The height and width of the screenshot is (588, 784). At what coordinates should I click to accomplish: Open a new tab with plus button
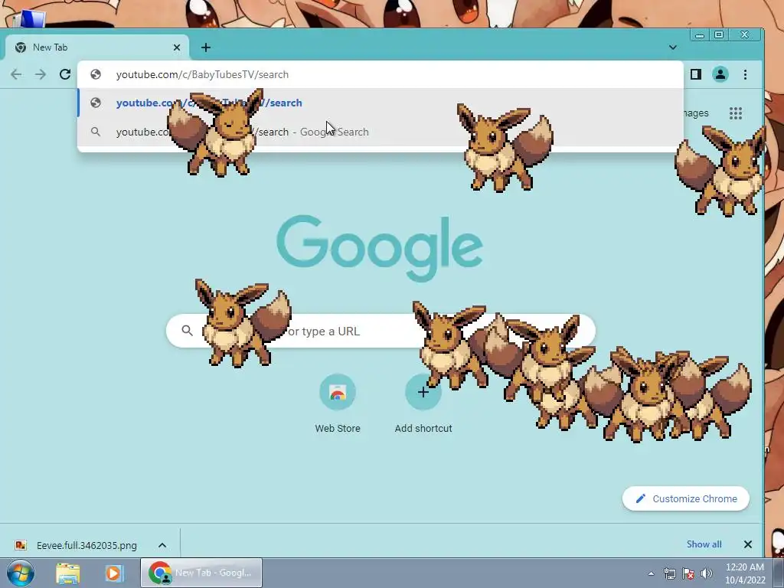[205, 47]
